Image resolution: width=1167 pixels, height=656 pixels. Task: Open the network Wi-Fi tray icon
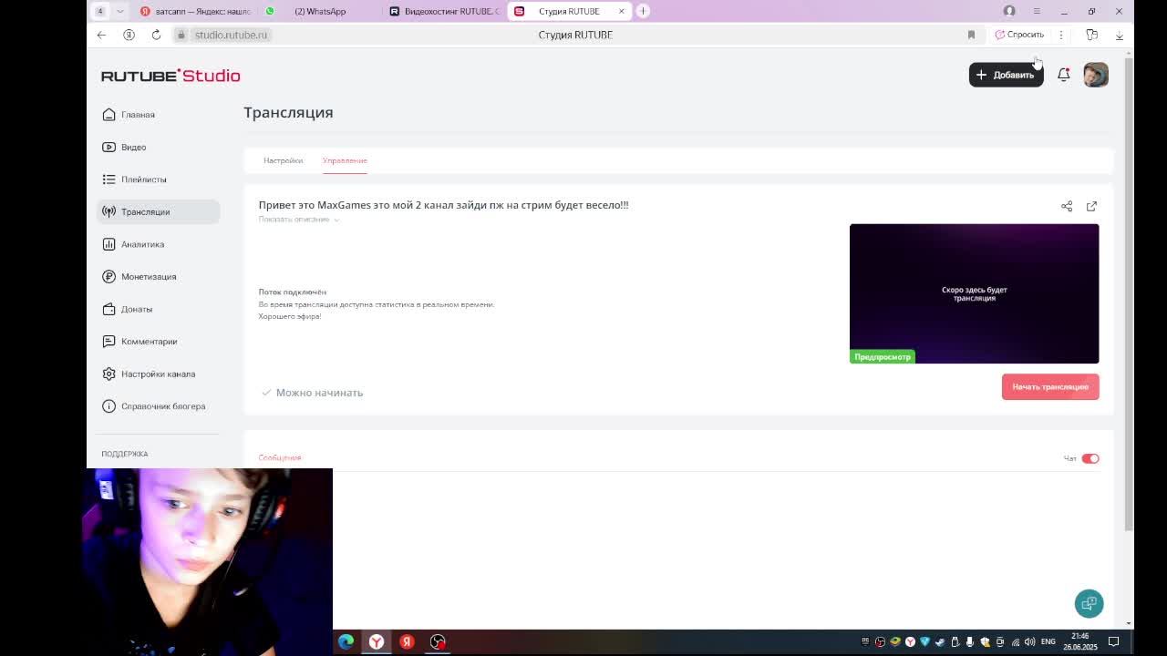1016,641
